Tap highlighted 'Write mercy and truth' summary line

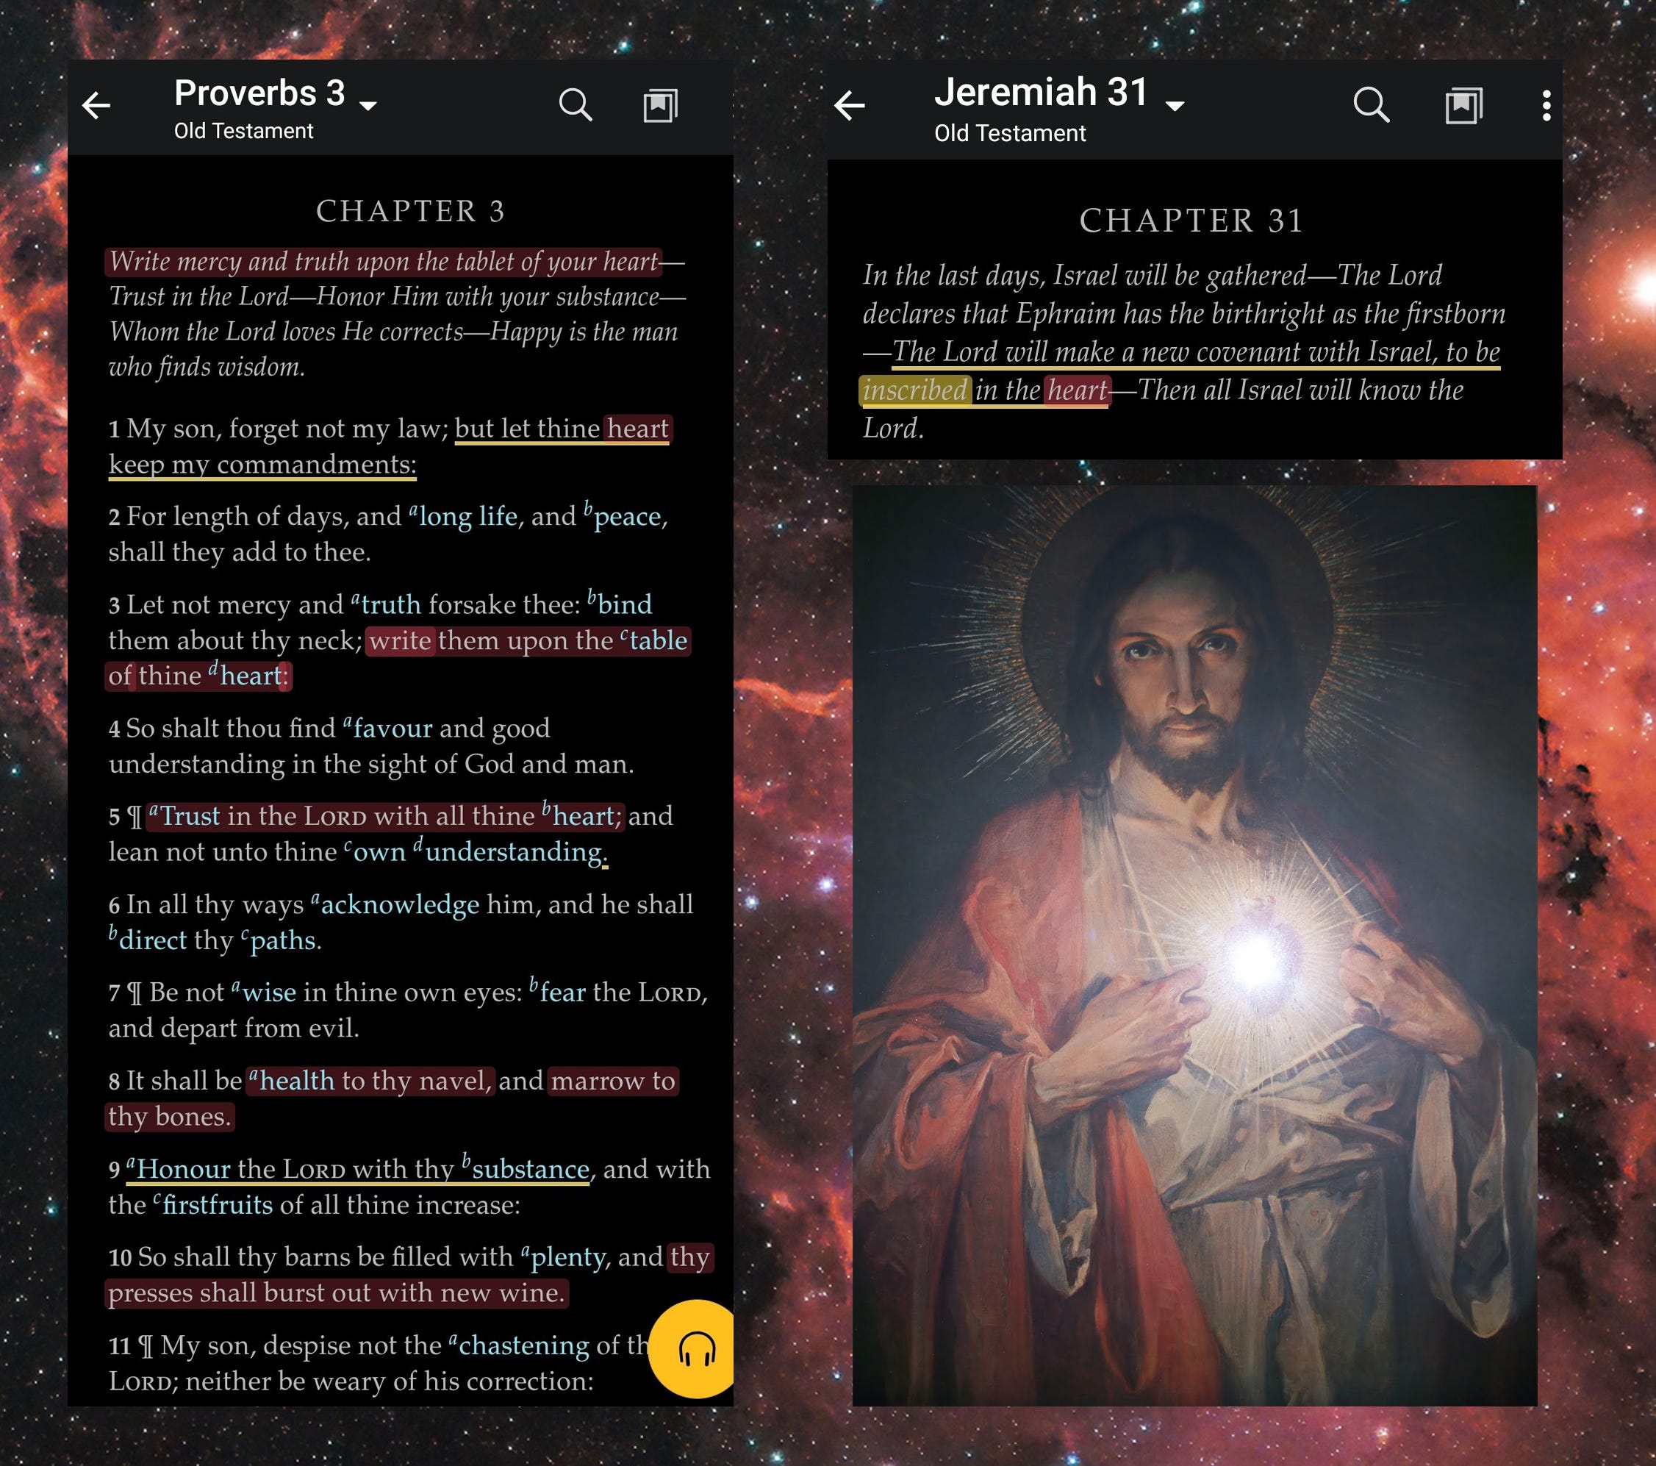[383, 262]
